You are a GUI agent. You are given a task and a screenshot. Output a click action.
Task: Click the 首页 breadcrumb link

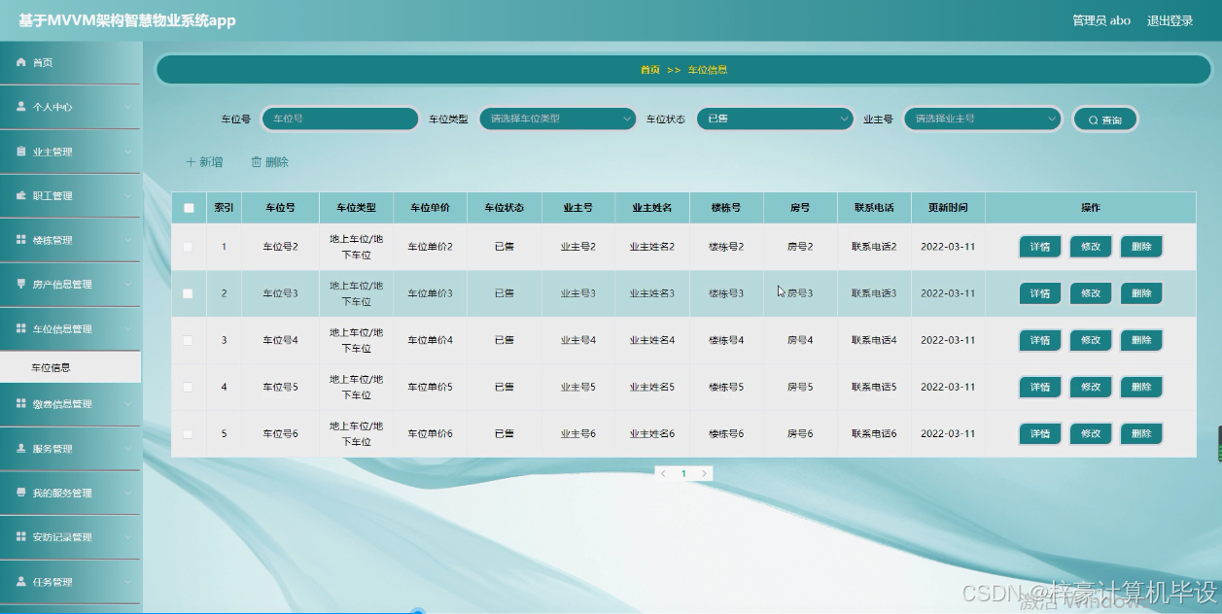[649, 70]
